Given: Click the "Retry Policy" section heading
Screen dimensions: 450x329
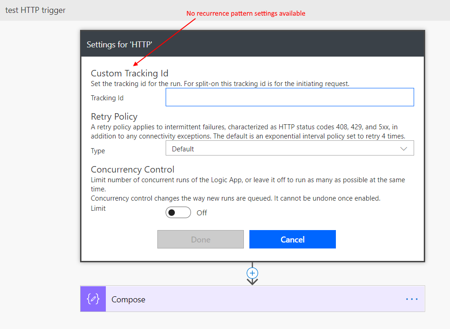Looking at the screenshot, I should point(114,116).
